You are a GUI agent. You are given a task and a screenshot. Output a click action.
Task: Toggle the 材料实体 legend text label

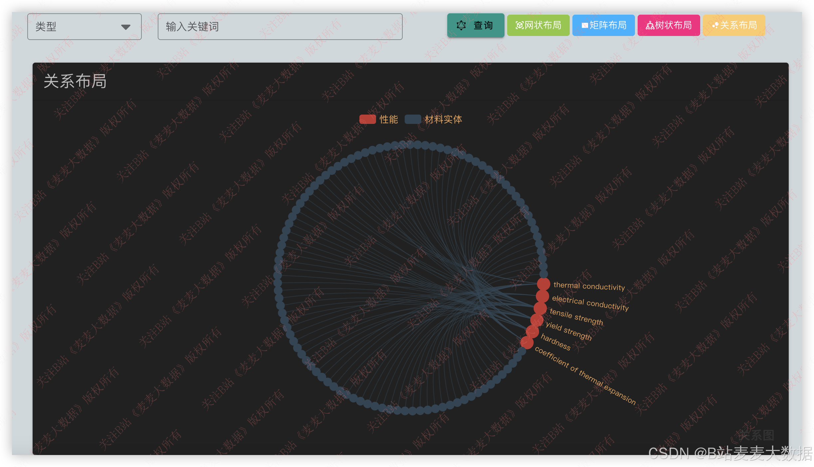click(x=443, y=119)
